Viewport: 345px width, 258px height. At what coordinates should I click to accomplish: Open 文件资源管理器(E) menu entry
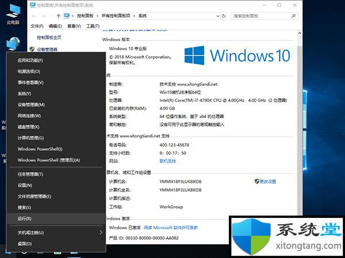click(56, 197)
